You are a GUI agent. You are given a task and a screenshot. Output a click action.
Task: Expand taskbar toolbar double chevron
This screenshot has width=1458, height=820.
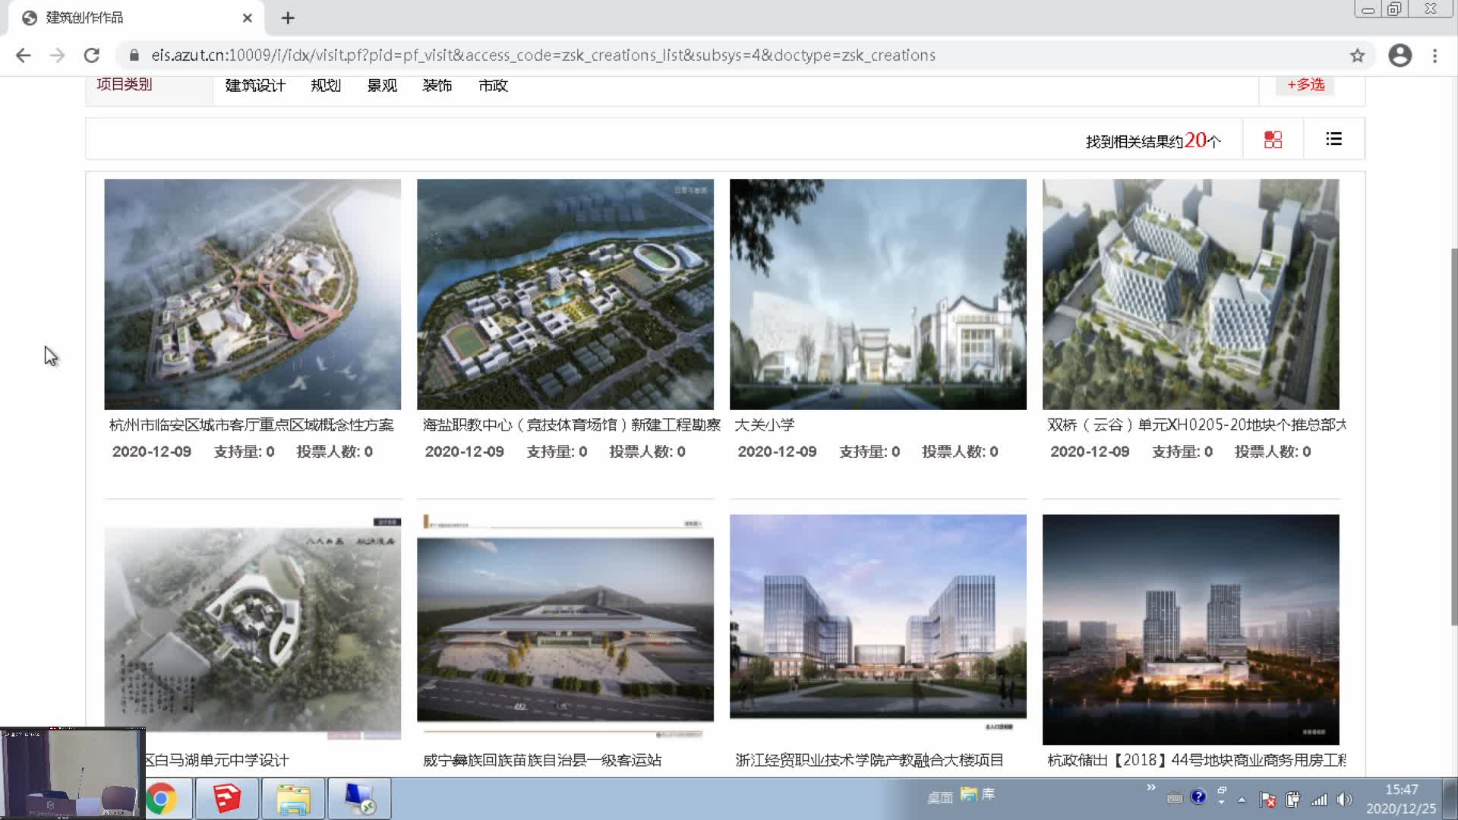point(1151,787)
